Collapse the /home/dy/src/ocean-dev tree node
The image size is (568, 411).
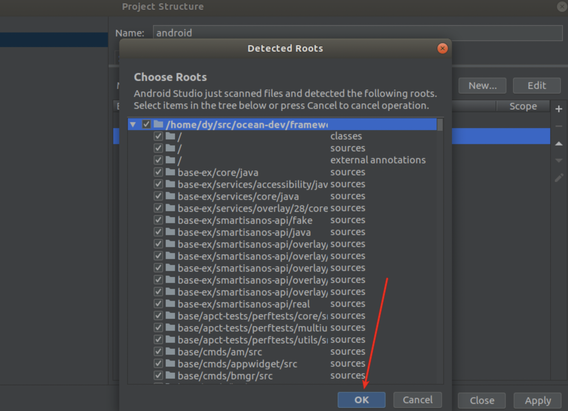[x=133, y=125]
